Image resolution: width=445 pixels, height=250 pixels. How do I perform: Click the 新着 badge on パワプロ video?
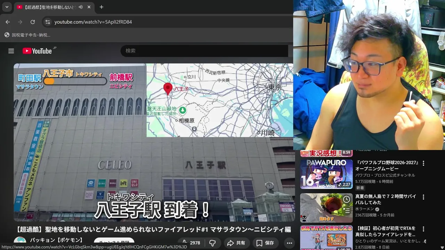point(360,187)
